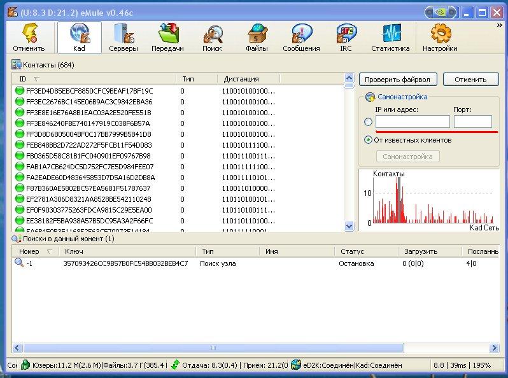Click the Проверить файрвол button
The image size is (508, 378).
click(398, 80)
